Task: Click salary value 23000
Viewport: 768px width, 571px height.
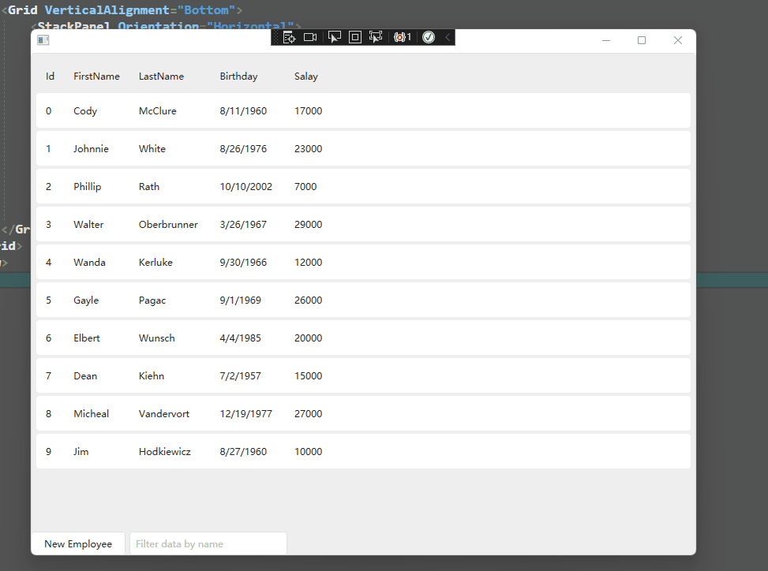Action: (x=309, y=149)
